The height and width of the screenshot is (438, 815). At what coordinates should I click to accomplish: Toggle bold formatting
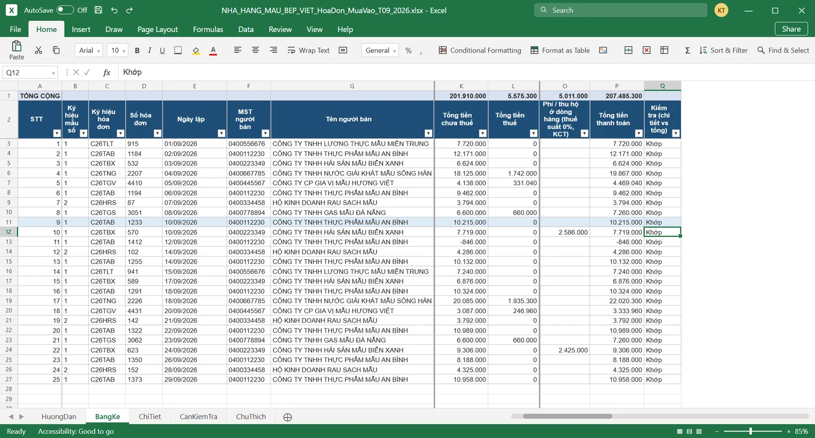point(137,50)
